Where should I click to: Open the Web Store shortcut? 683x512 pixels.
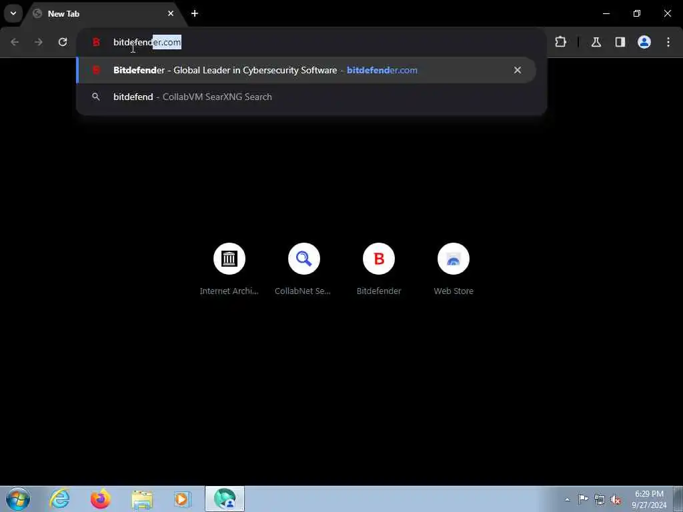454,269
